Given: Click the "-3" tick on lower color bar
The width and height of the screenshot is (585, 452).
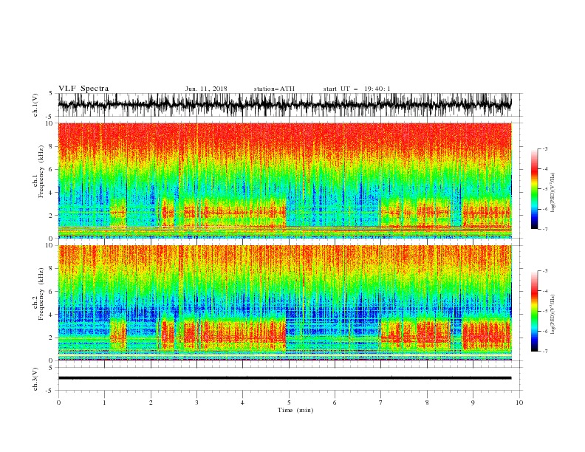Looking at the screenshot, I should pyautogui.click(x=545, y=271).
